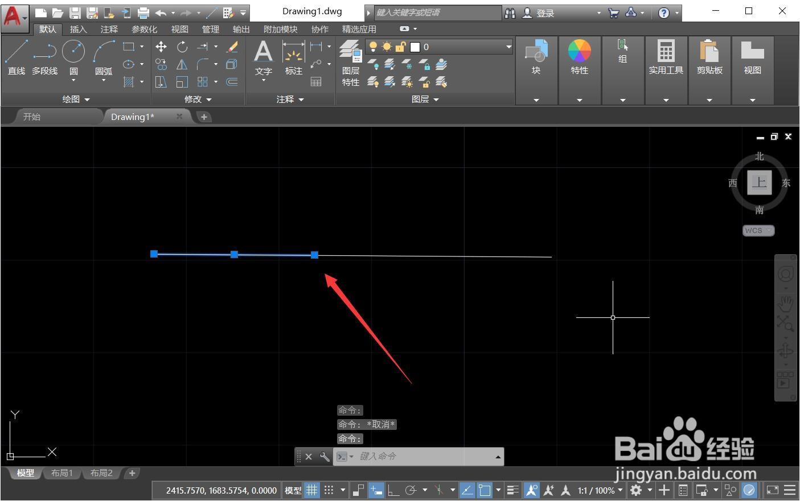Image resolution: width=800 pixels, height=501 pixels.
Task: Select the Circle (圆) tool
Action: coord(73,57)
